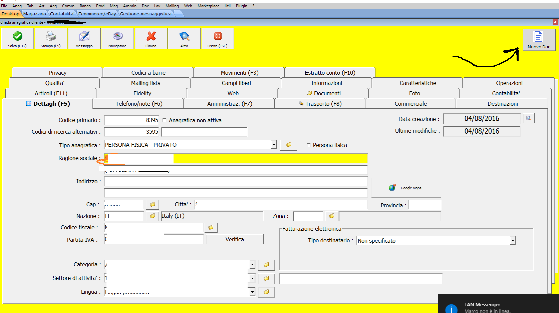Viewport: 559px width, 313px height.
Task: Switch to the Telefono/note (F6) tab
Action: click(x=138, y=104)
